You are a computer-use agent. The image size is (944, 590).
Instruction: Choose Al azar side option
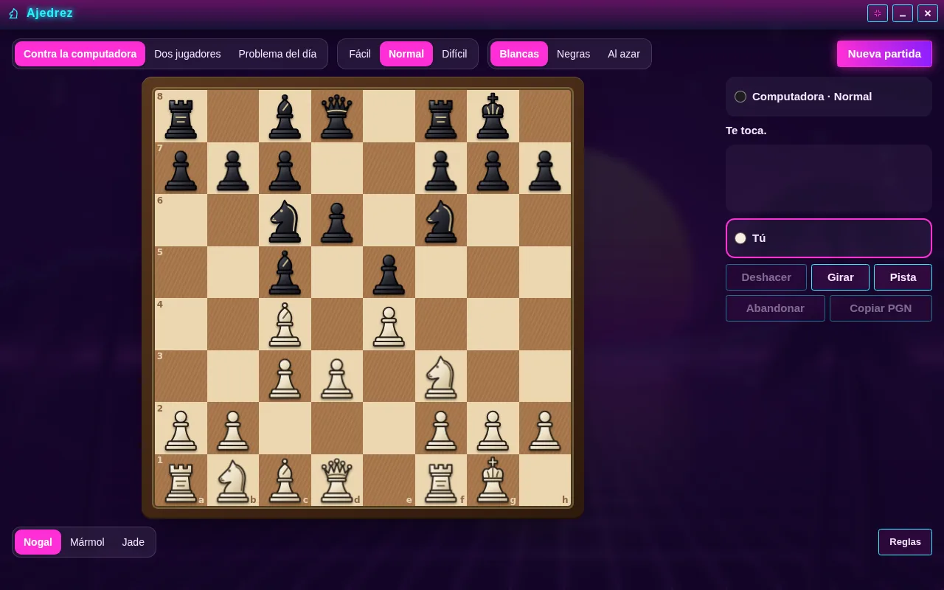tap(624, 54)
